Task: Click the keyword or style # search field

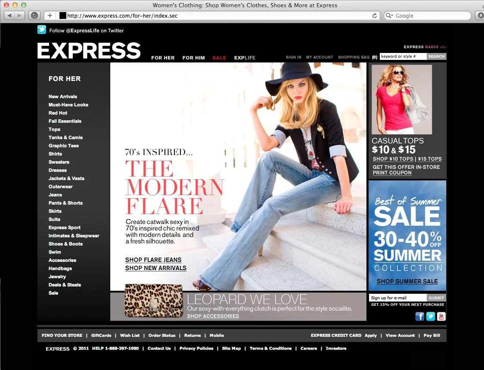Action: click(403, 56)
